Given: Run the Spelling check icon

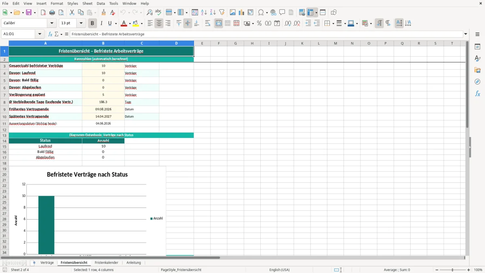Looking at the screenshot, I should 158,13.
